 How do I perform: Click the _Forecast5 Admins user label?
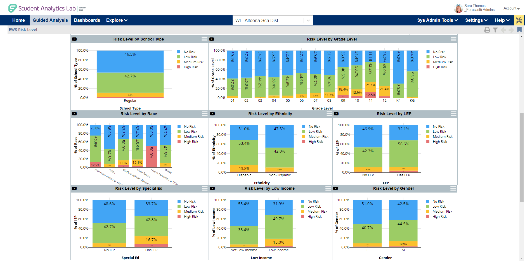click(x=479, y=10)
